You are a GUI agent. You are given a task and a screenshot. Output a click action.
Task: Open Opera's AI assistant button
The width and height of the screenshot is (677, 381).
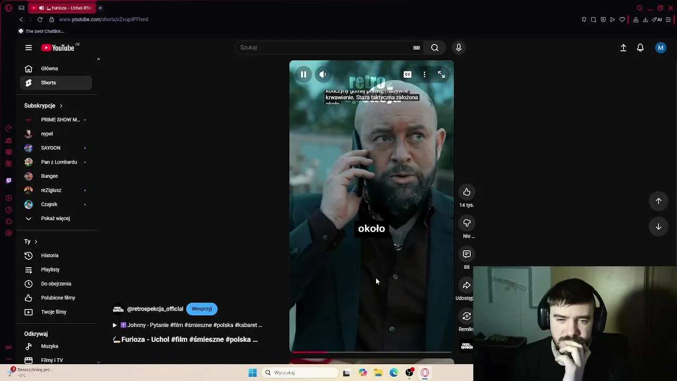[x=657, y=20]
